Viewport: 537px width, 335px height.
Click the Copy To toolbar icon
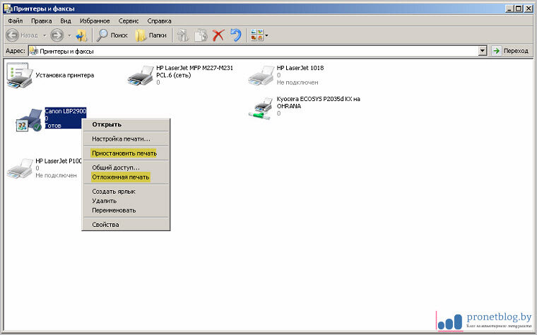pos(201,35)
